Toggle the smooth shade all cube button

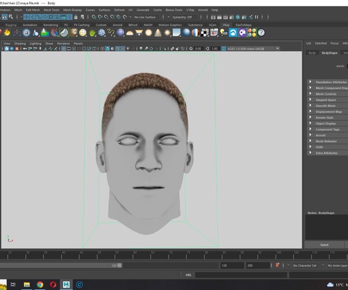(107, 48)
